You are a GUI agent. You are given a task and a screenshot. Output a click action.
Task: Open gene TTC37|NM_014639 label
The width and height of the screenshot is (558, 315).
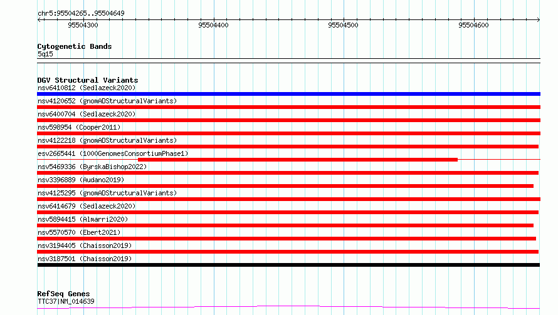[66, 301]
